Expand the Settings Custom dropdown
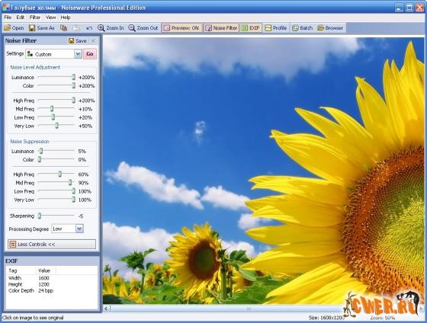 coord(78,54)
